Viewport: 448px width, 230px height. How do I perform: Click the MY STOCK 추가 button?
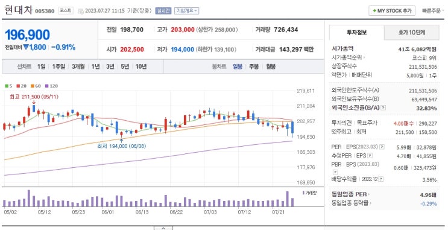[392, 11]
